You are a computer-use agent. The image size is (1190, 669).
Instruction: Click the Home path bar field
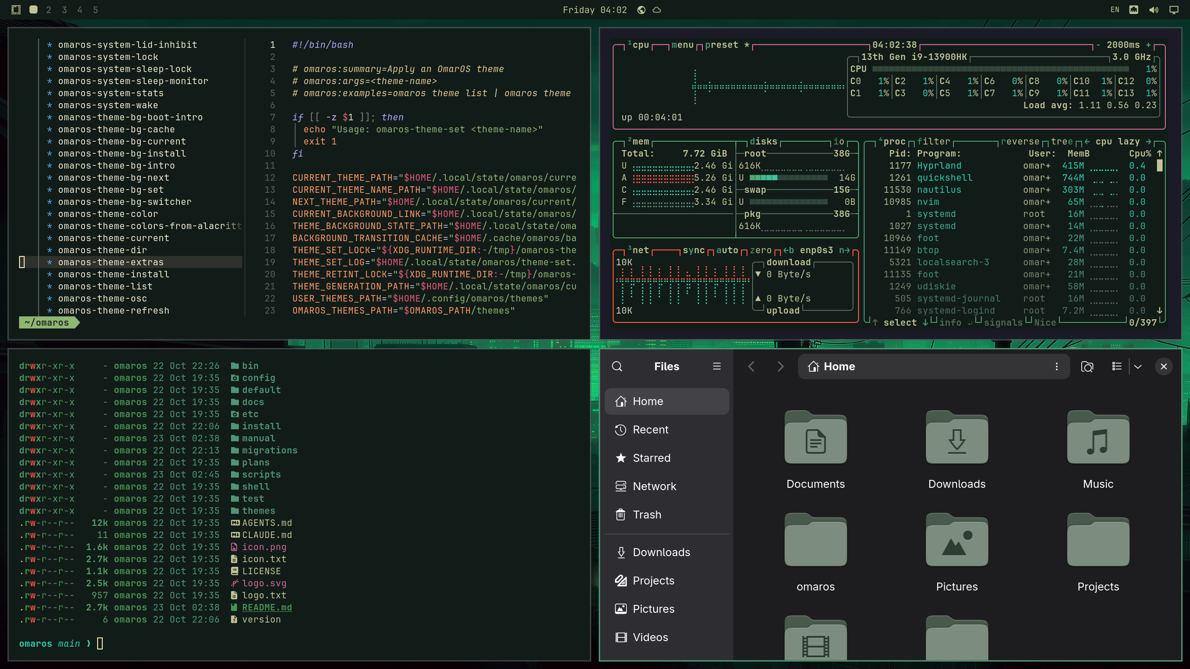pyautogui.click(x=933, y=367)
